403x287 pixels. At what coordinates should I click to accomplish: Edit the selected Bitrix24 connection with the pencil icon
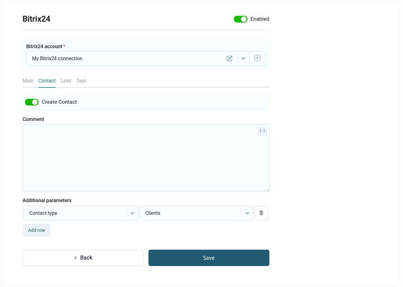(230, 58)
